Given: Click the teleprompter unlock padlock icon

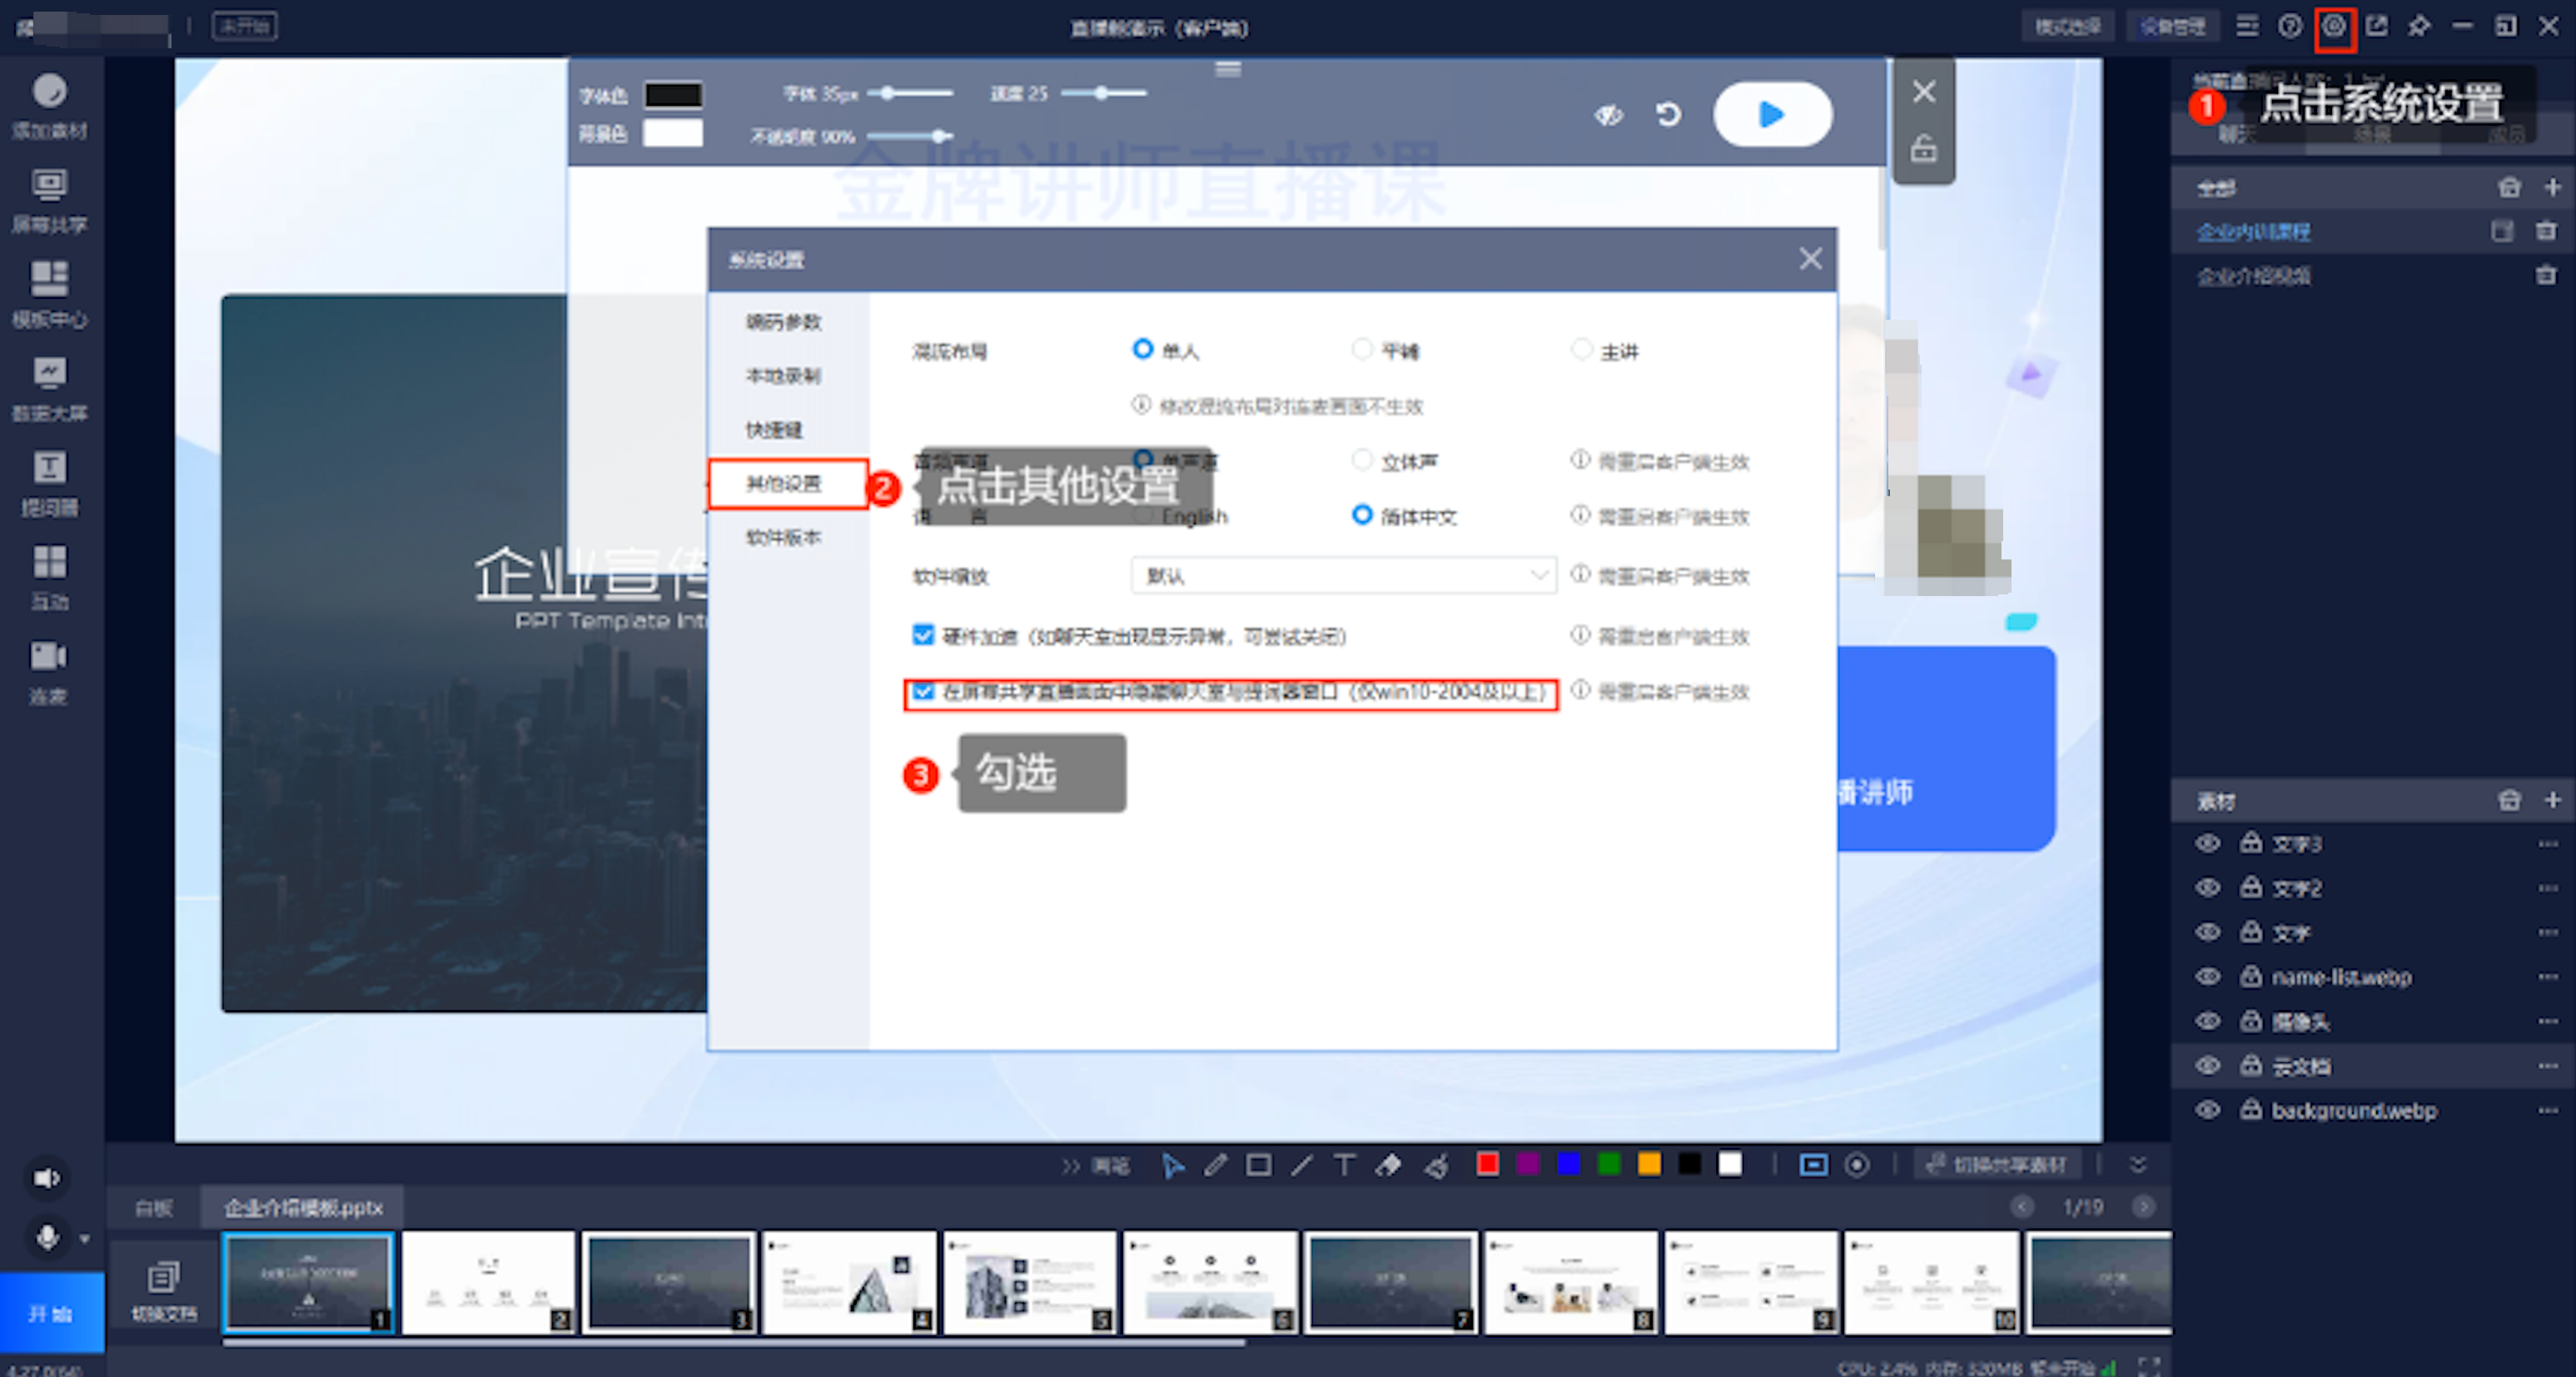Looking at the screenshot, I should [1924, 149].
